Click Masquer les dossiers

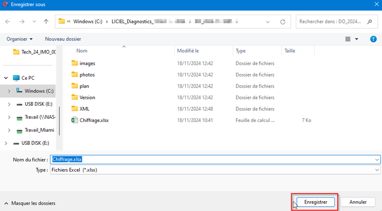pyautogui.click(x=30, y=203)
